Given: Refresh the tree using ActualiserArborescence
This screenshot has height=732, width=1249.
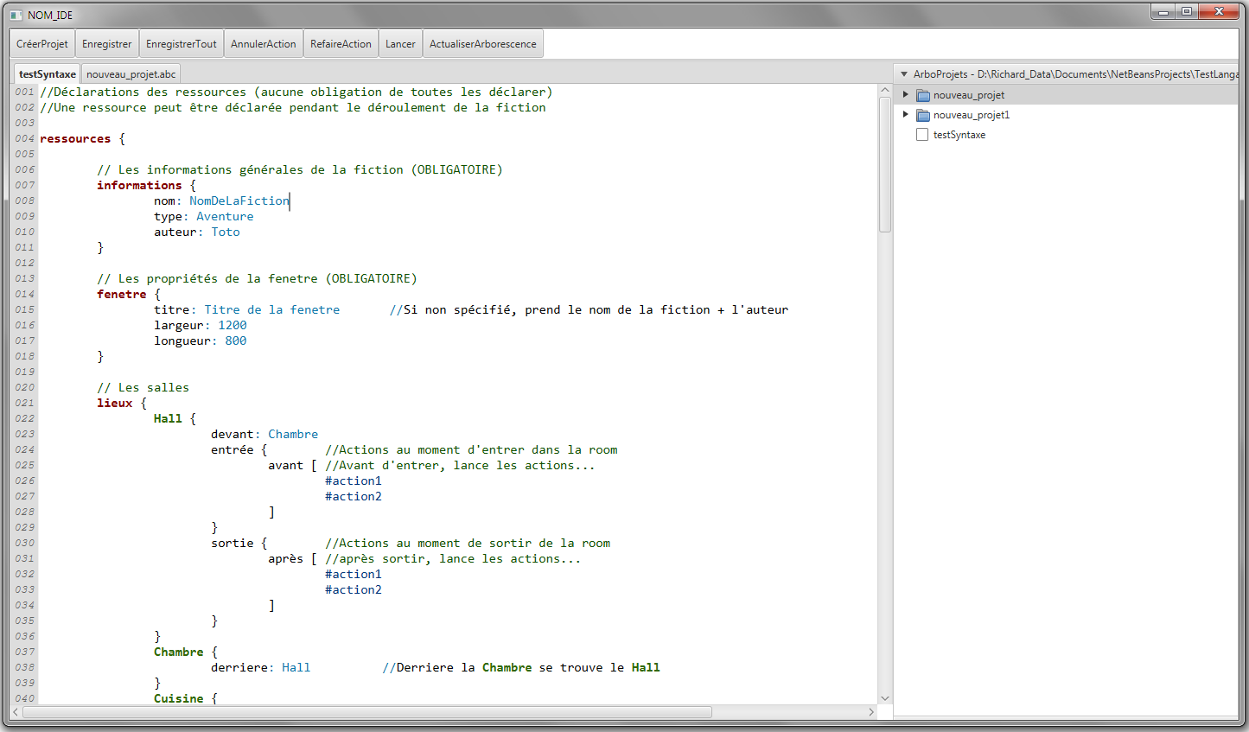Looking at the screenshot, I should coord(482,42).
